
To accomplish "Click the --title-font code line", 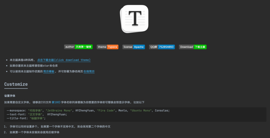I will point(26,118).
